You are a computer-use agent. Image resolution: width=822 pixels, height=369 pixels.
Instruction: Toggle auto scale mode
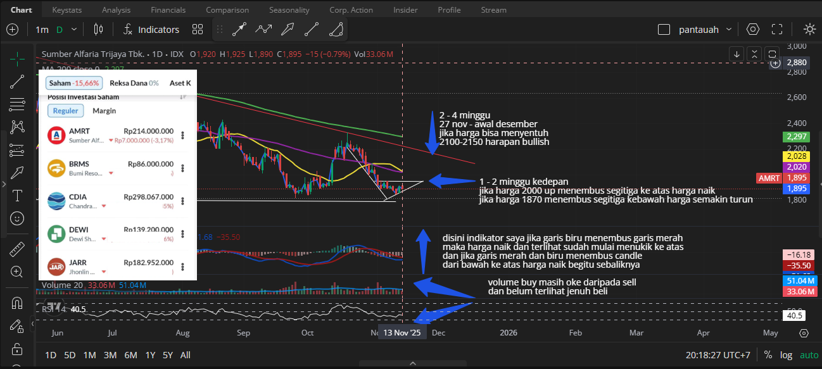[x=809, y=355]
